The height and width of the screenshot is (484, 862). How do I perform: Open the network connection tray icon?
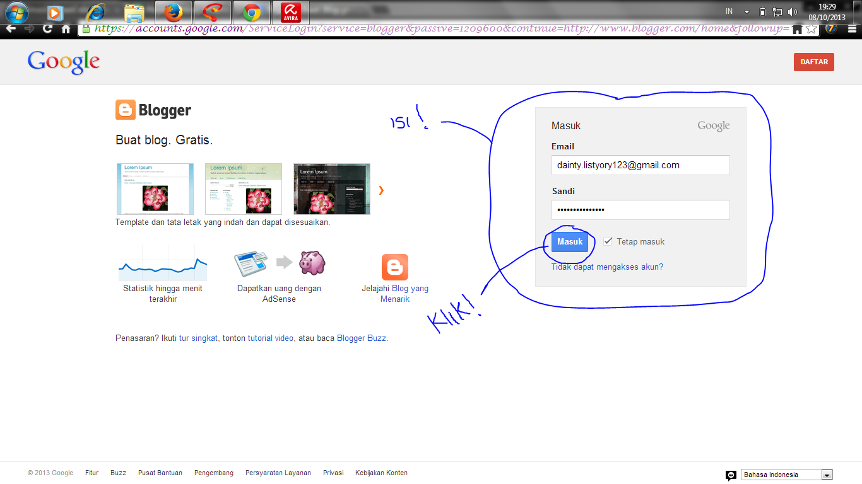click(777, 11)
